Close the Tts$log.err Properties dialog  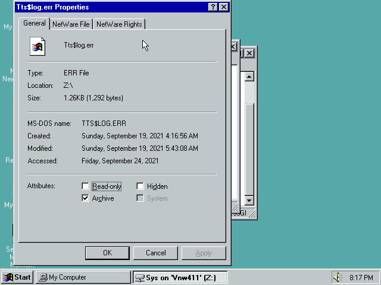(224, 7)
